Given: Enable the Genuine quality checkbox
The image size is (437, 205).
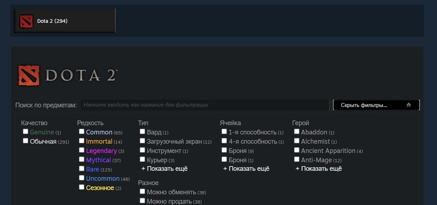Looking at the screenshot, I should click(25, 132).
